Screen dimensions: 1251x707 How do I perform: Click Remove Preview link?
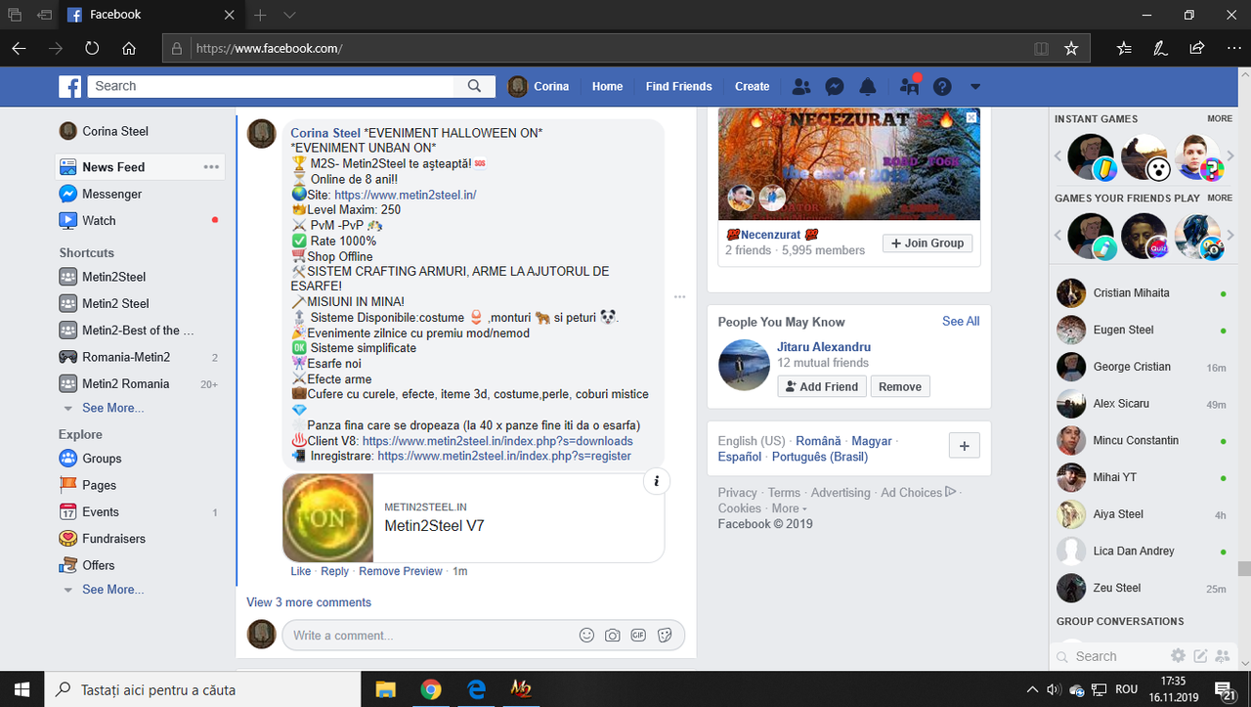[x=401, y=571]
